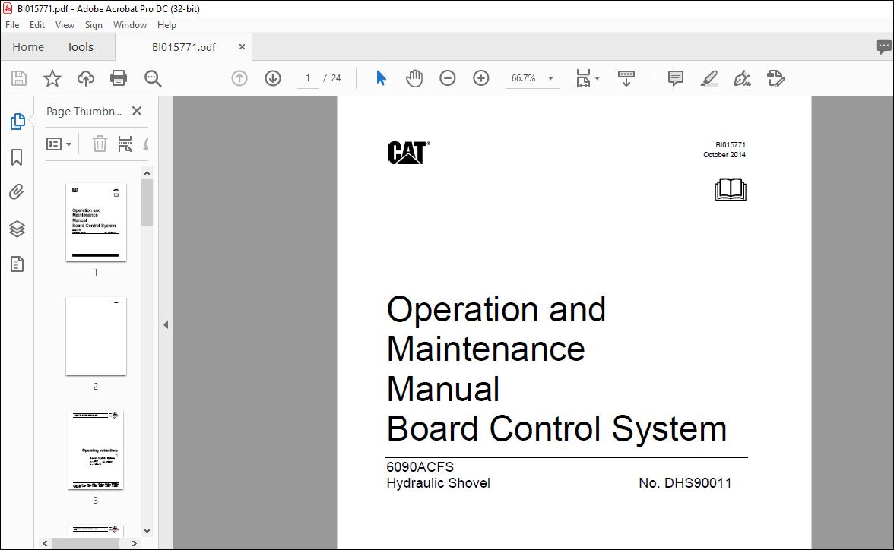The width and height of the screenshot is (894, 550).
Task: Click the page number input field
Action: (x=308, y=78)
